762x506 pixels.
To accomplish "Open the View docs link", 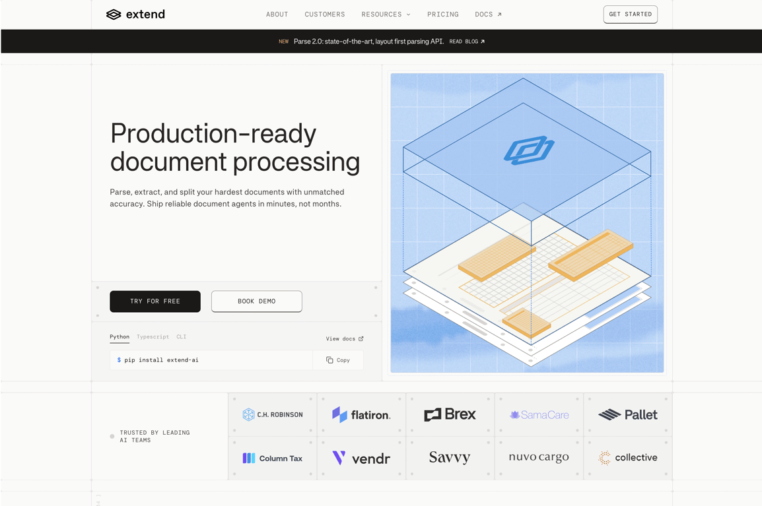I will (x=345, y=338).
